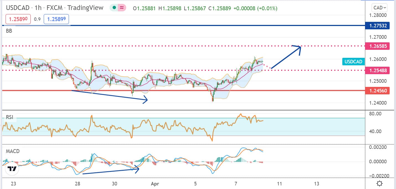The image size is (396, 189).
Task: Click the blue buy price 1.25899 button
Action: click(x=57, y=19)
